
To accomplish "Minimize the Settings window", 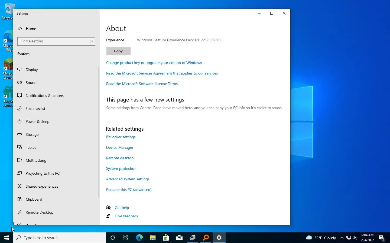I will (x=259, y=13).
